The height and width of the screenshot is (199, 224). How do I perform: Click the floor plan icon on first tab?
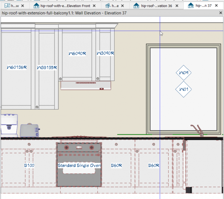coord(7,6)
